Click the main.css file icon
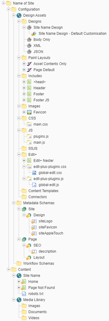Viewport: 109px width, 321px height. (x=29, y=124)
